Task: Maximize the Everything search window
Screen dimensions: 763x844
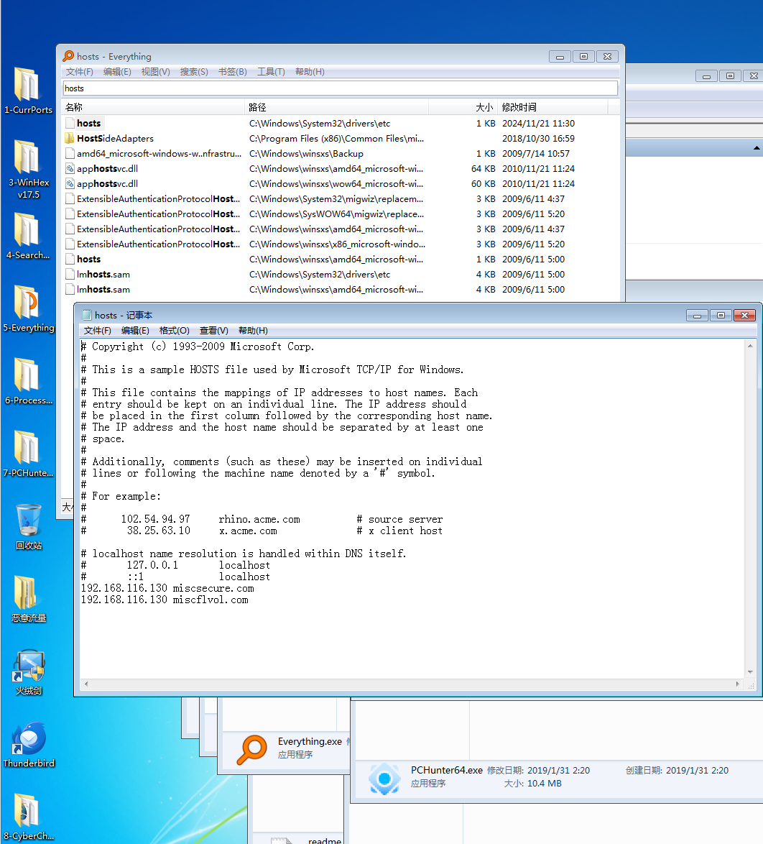Action: pos(584,57)
